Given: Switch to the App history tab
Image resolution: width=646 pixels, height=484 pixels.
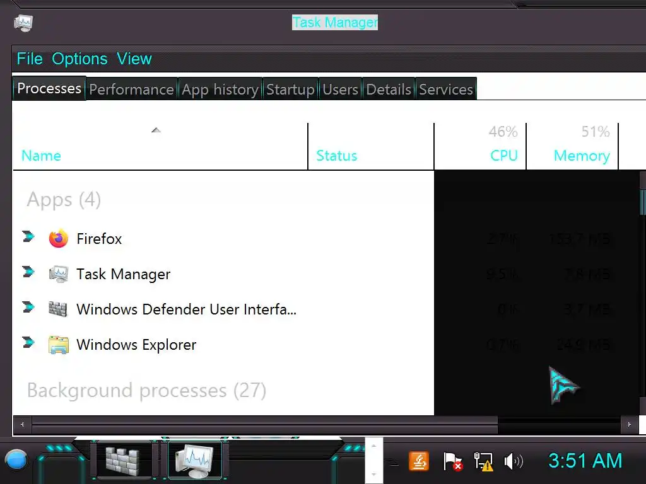Looking at the screenshot, I should tap(220, 89).
